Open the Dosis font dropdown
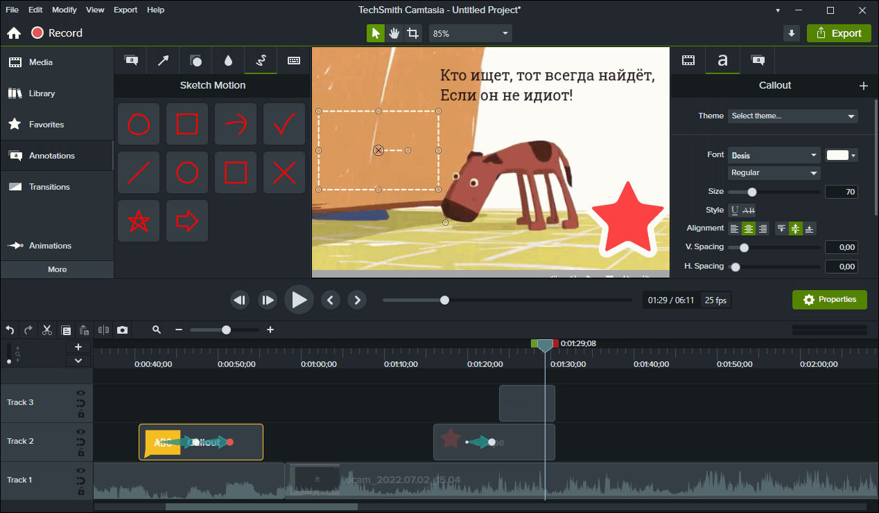879x513 pixels. [x=774, y=155]
